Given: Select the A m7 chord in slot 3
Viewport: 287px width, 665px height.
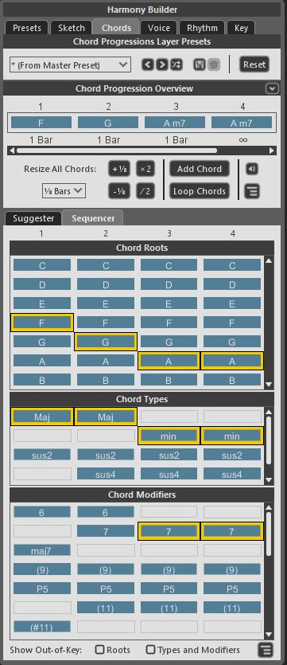Looking at the screenshot, I should pyautogui.click(x=175, y=123).
